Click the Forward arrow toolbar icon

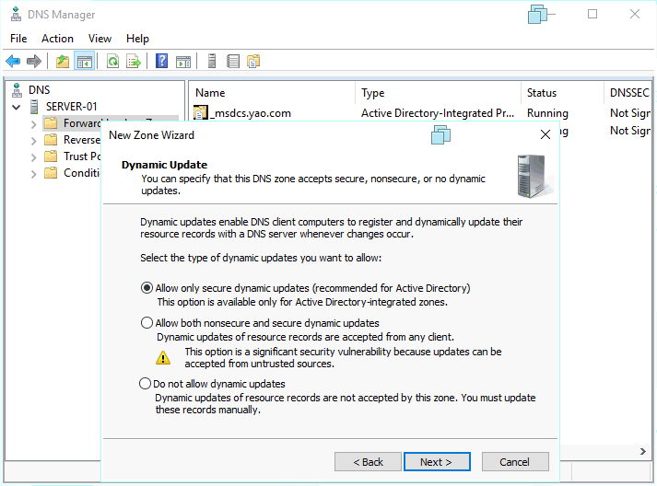tap(34, 62)
